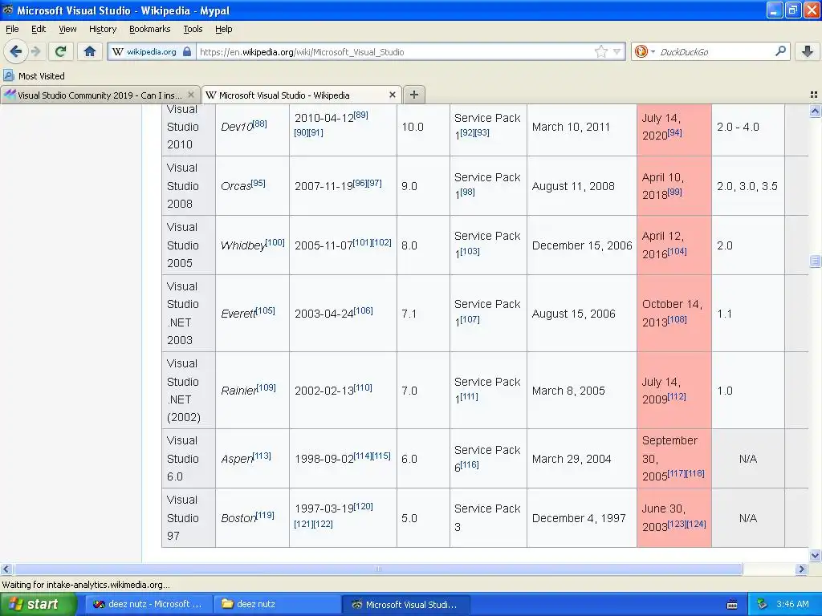Open the 'deez nutz' folder taskbar item

(277, 604)
